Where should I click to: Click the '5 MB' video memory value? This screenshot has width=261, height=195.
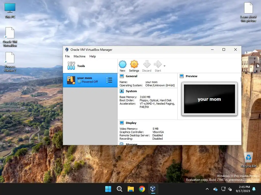(x=155, y=129)
